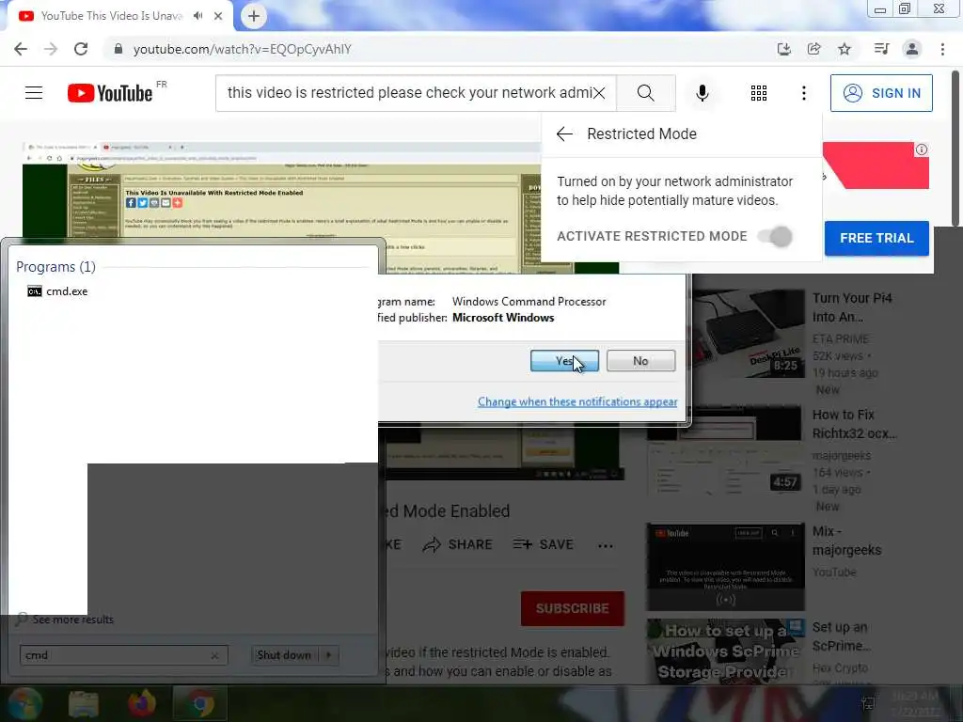Clear the YouTube search text

pyautogui.click(x=599, y=93)
